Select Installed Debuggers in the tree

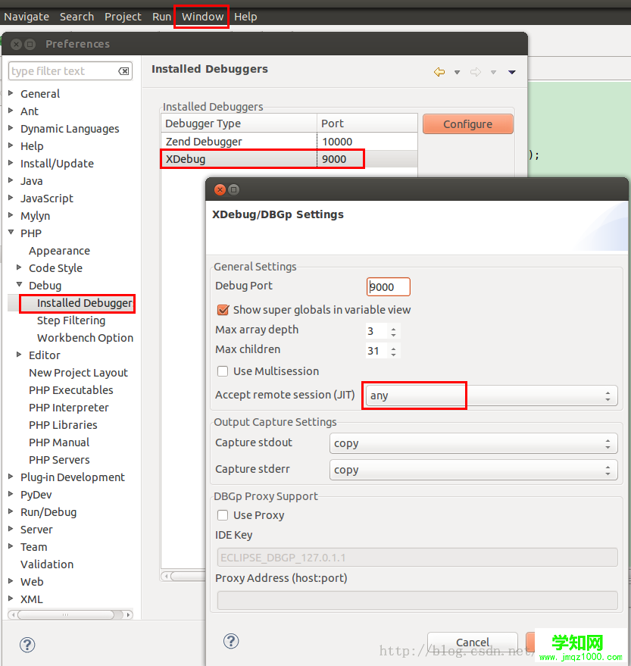(x=85, y=303)
